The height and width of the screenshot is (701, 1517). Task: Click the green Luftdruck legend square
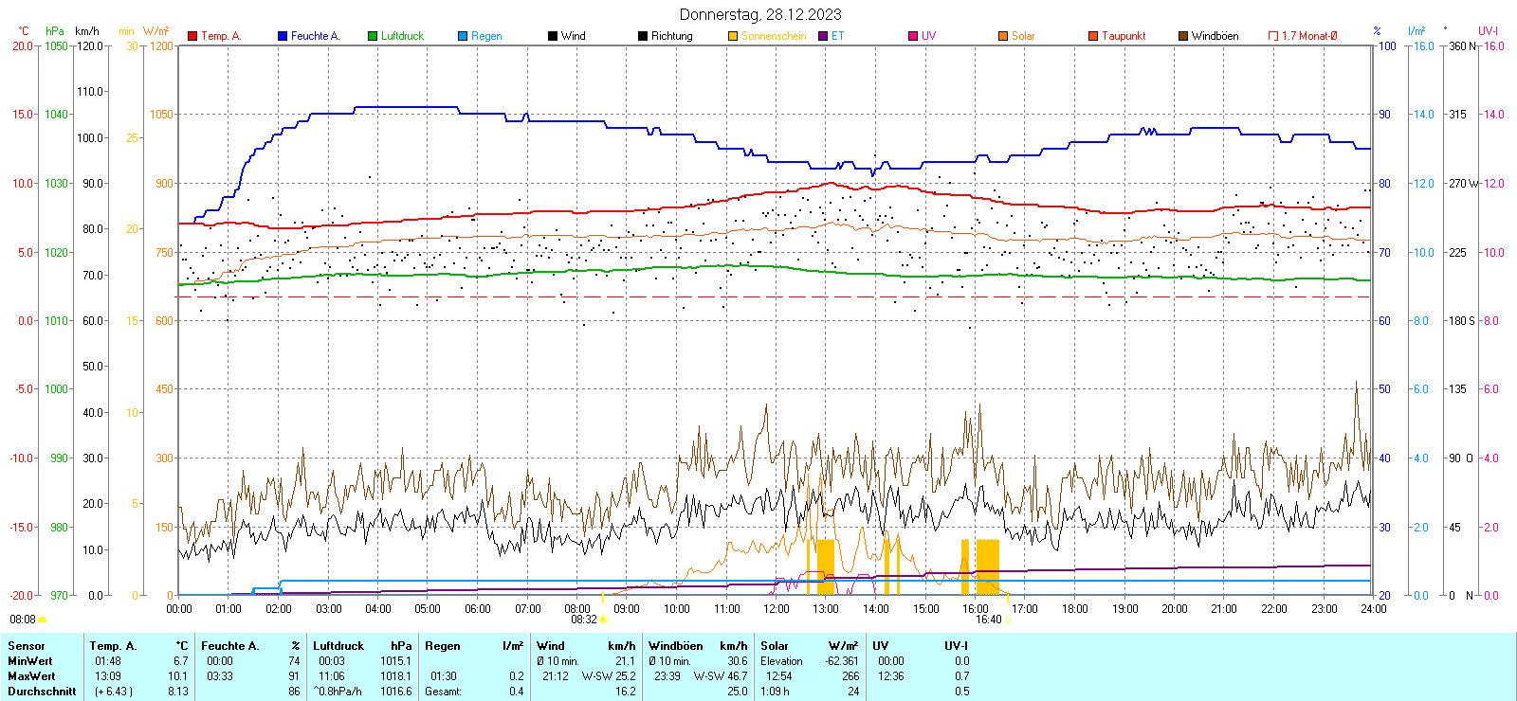tap(373, 36)
